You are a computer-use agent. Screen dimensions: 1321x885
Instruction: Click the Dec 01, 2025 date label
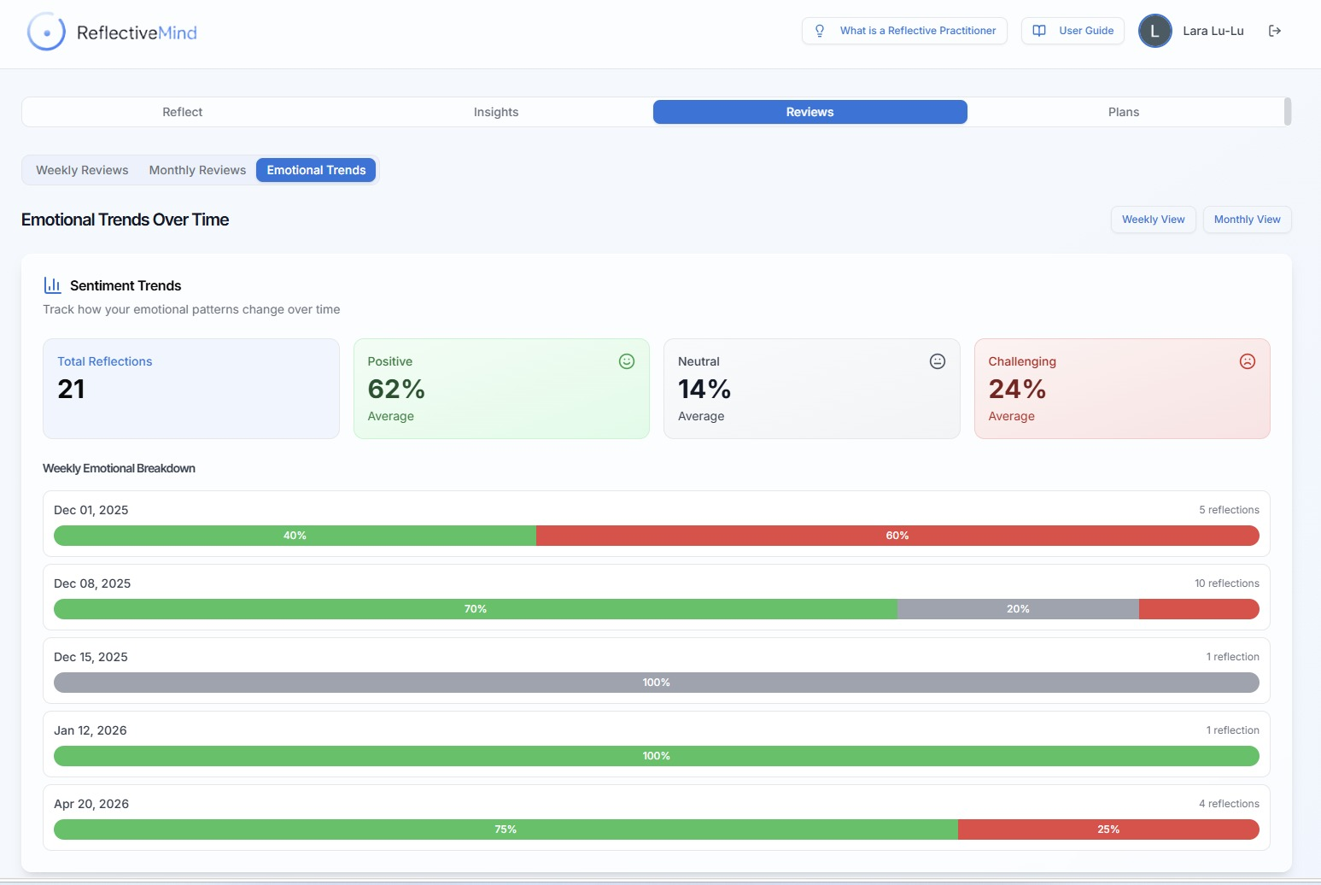(x=91, y=510)
